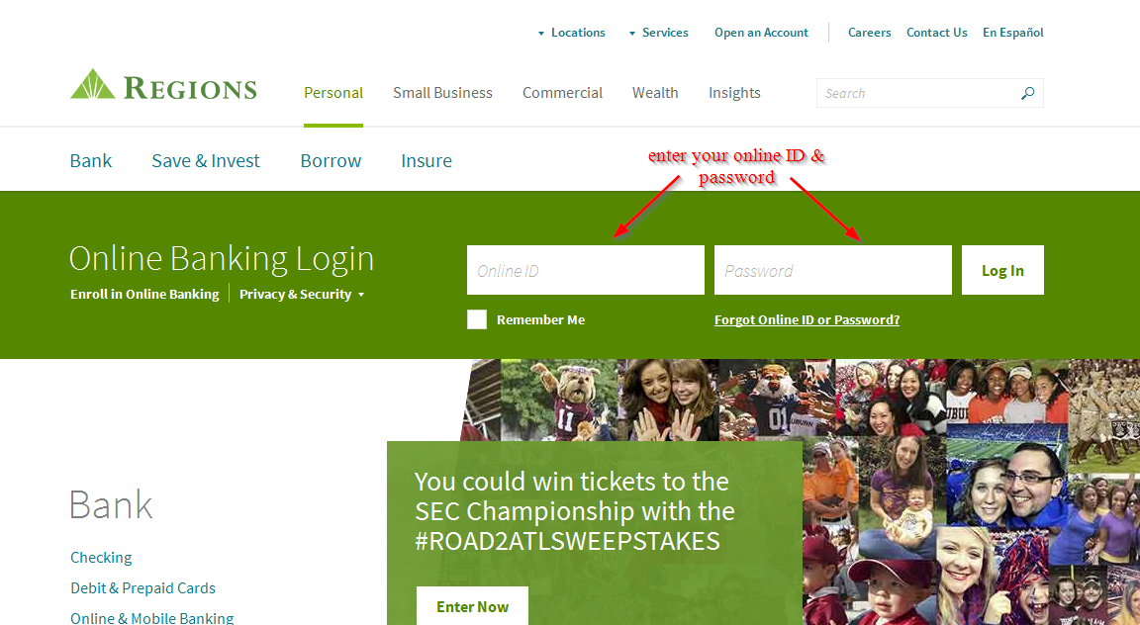Click the Password input field
Image resolution: width=1140 pixels, height=625 pixels.
click(833, 270)
